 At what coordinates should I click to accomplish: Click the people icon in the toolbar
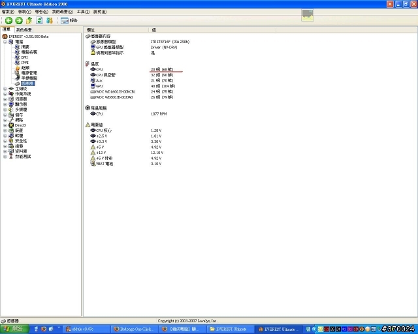[50, 20]
